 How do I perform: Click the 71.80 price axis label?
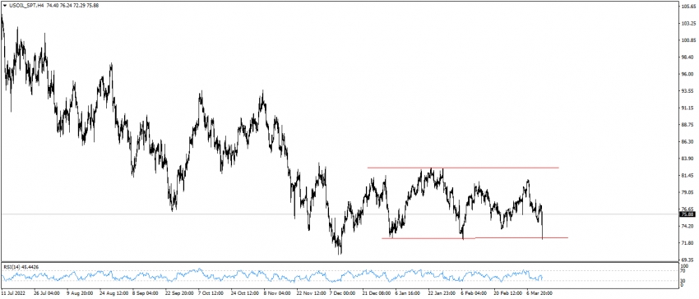pyautogui.click(x=687, y=242)
